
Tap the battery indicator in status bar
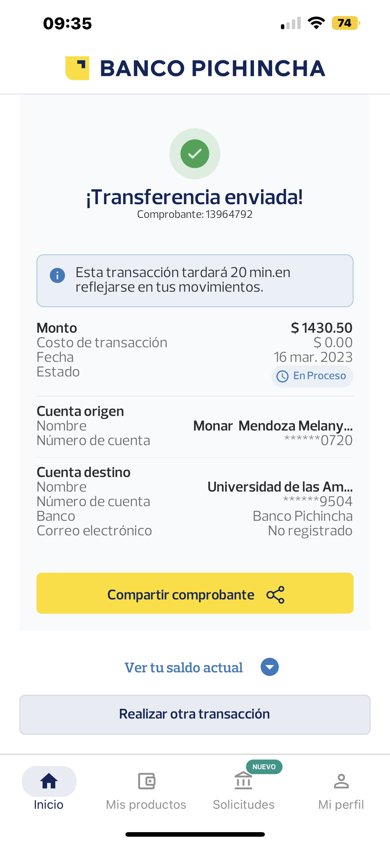coord(345,23)
